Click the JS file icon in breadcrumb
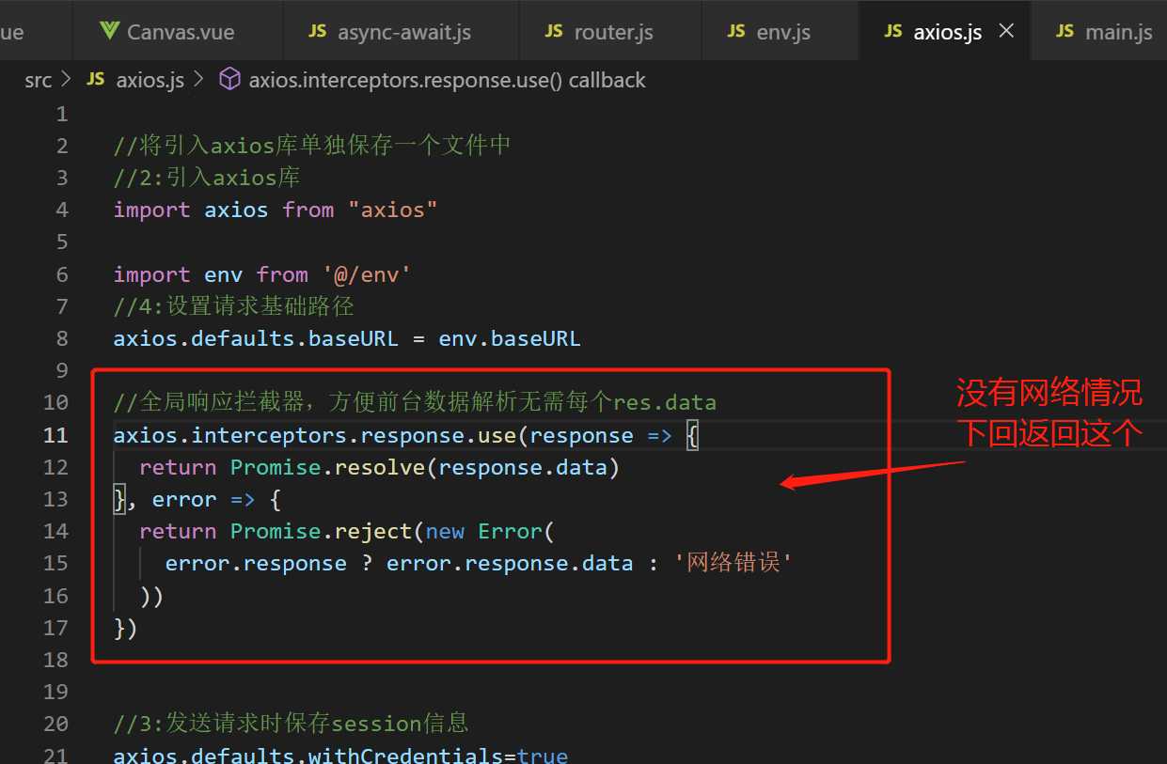This screenshot has width=1167, height=764. (95, 80)
